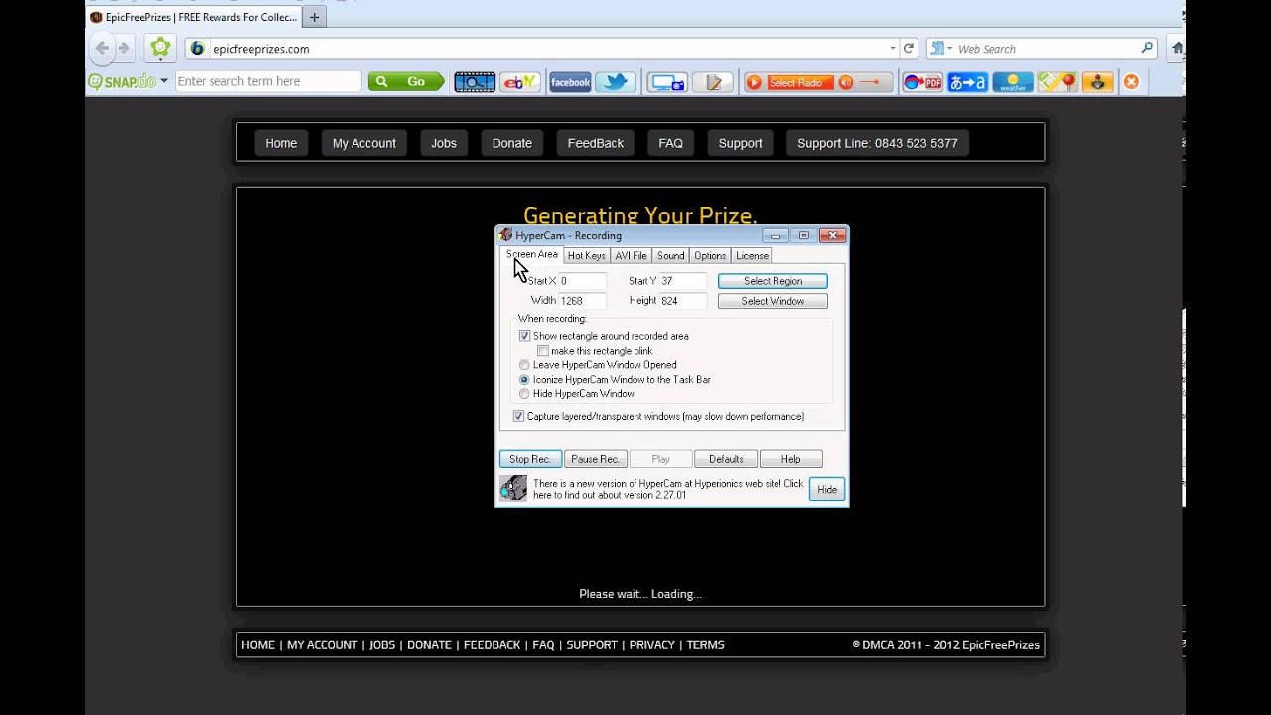Image resolution: width=1271 pixels, height=715 pixels.
Task: Click the browser forward arrow
Action: [125, 48]
